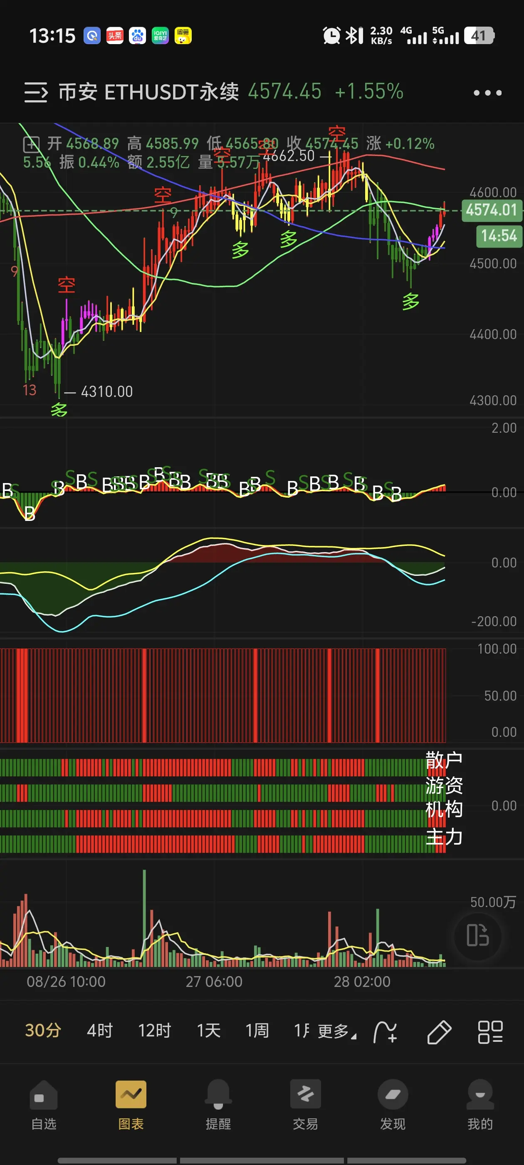The height and width of the screenshot is (1165, 524).
Task: Switch to the 4时 timeframe
Action: [99, 1031]
